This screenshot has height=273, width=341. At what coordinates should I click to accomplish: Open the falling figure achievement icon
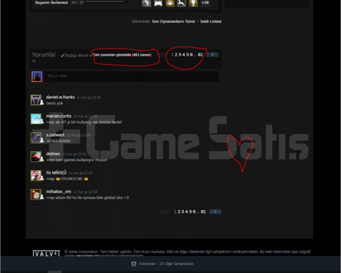coord(146,3)
